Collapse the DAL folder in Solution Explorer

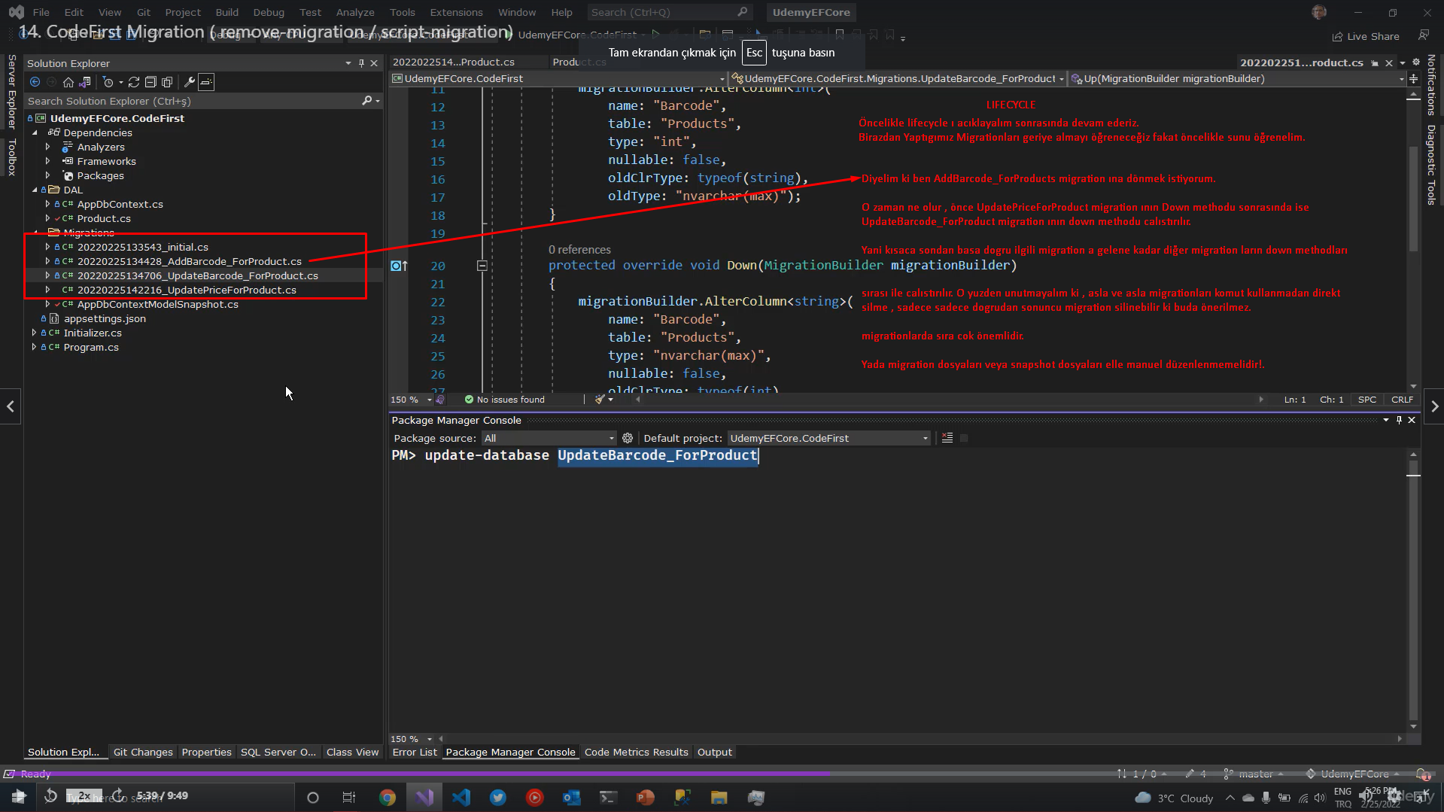(35, 190)
